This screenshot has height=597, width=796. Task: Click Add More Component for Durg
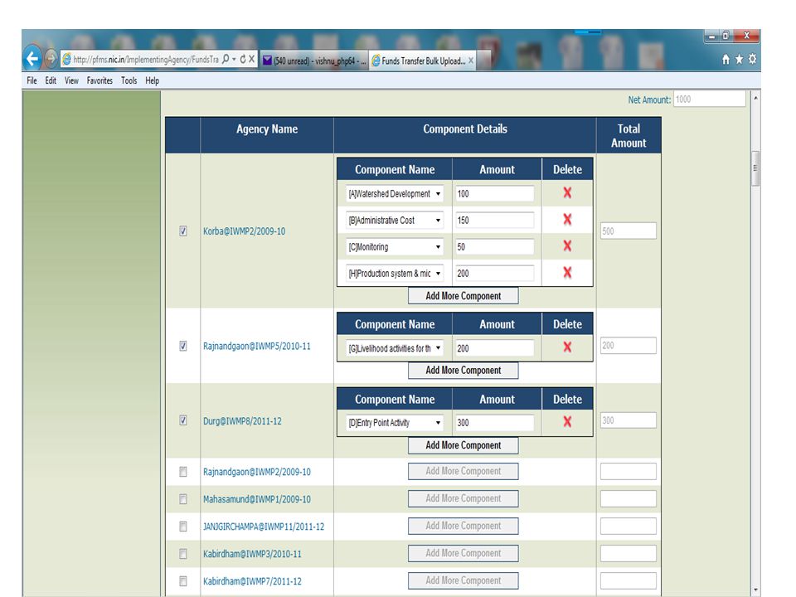coord(463,444)
